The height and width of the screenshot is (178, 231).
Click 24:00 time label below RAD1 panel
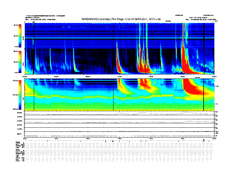214,76
